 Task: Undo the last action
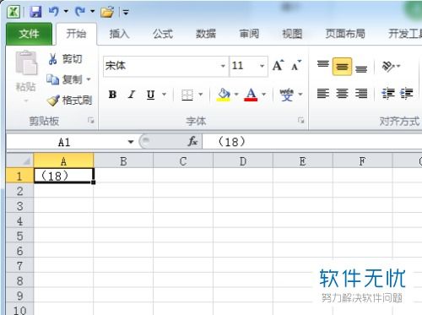pyautogui.click(x=53, y=12)
